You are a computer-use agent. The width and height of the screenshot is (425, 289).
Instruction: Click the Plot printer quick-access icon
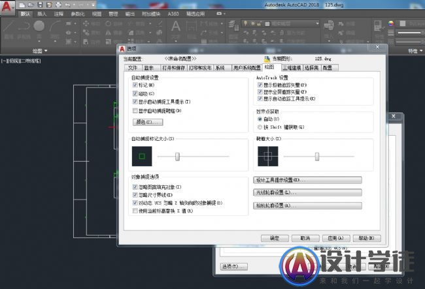tap(58, 5)
